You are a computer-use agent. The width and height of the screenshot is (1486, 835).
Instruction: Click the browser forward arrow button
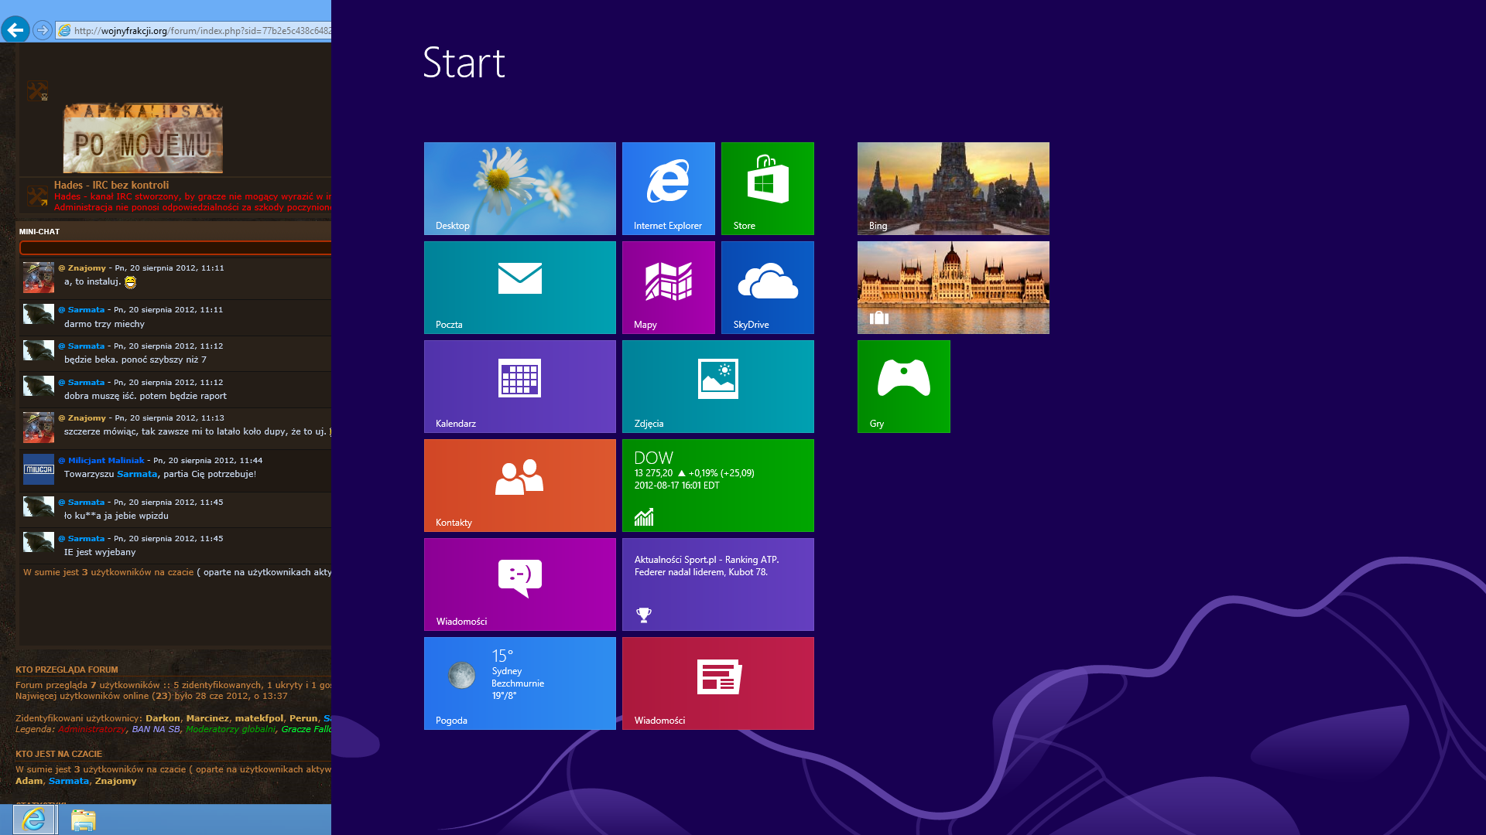43,30
